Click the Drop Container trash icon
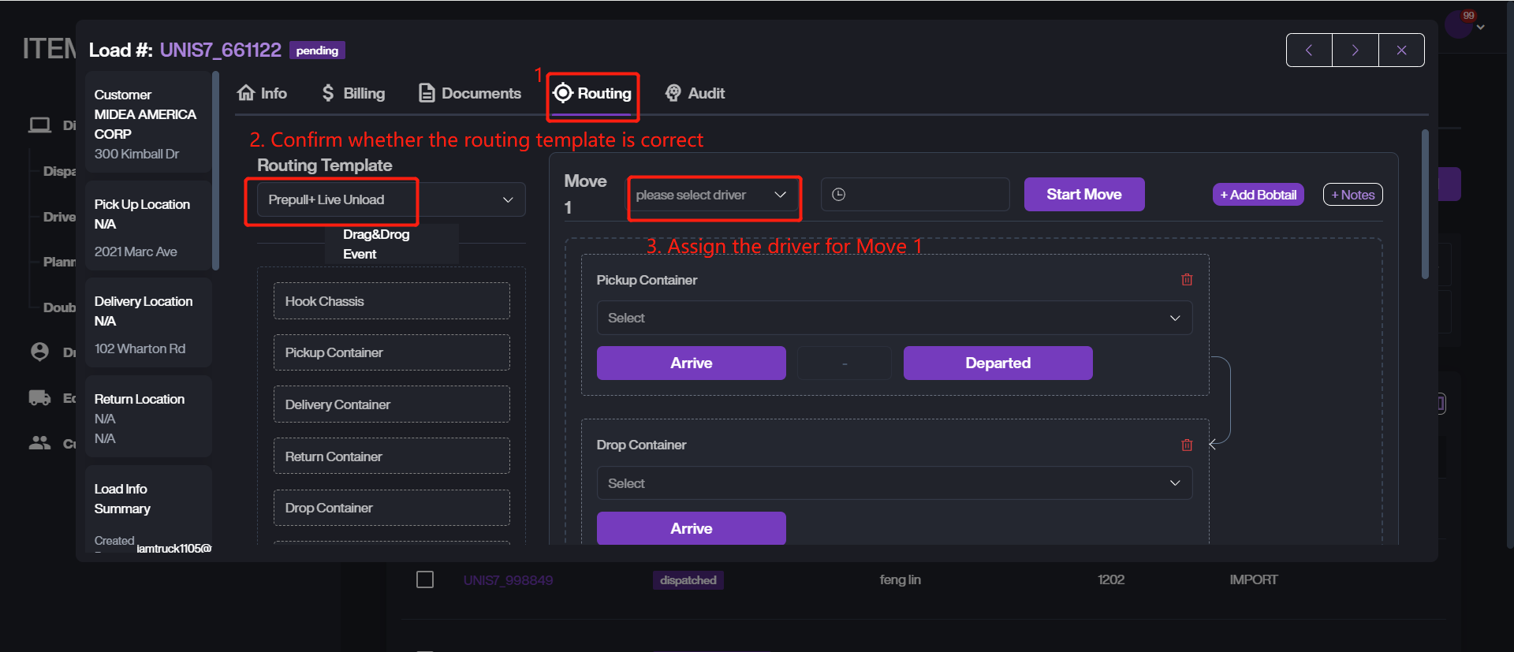The image size is (1514, 652). click(x=1187, y=445)
